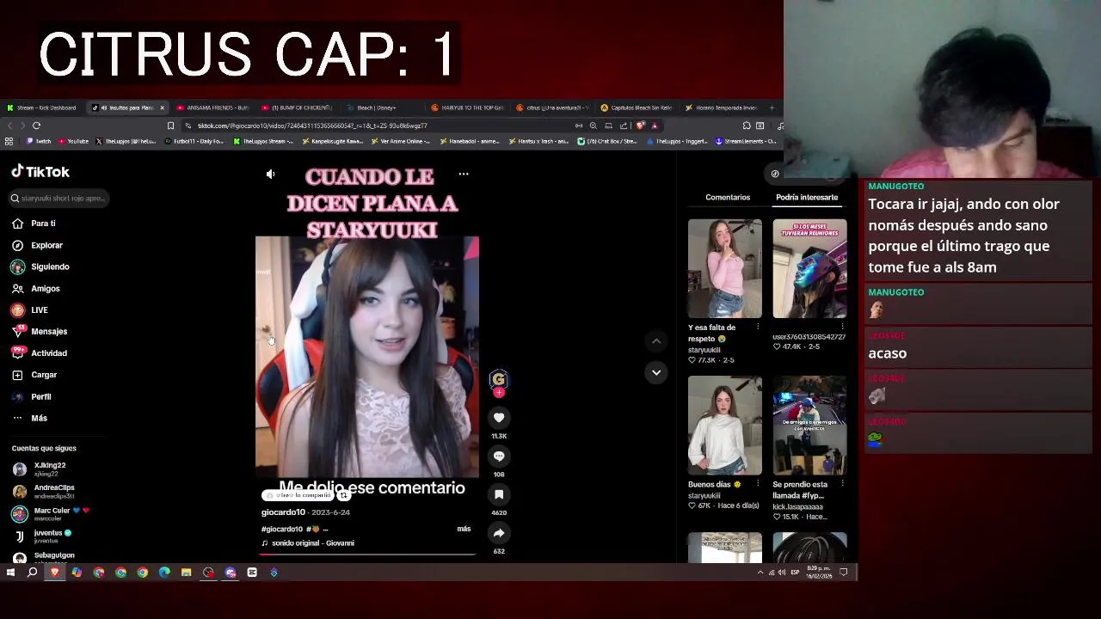The image size is (1101, 619).
Task: Open the giocardo10 profile link
Action: (283, 512)
